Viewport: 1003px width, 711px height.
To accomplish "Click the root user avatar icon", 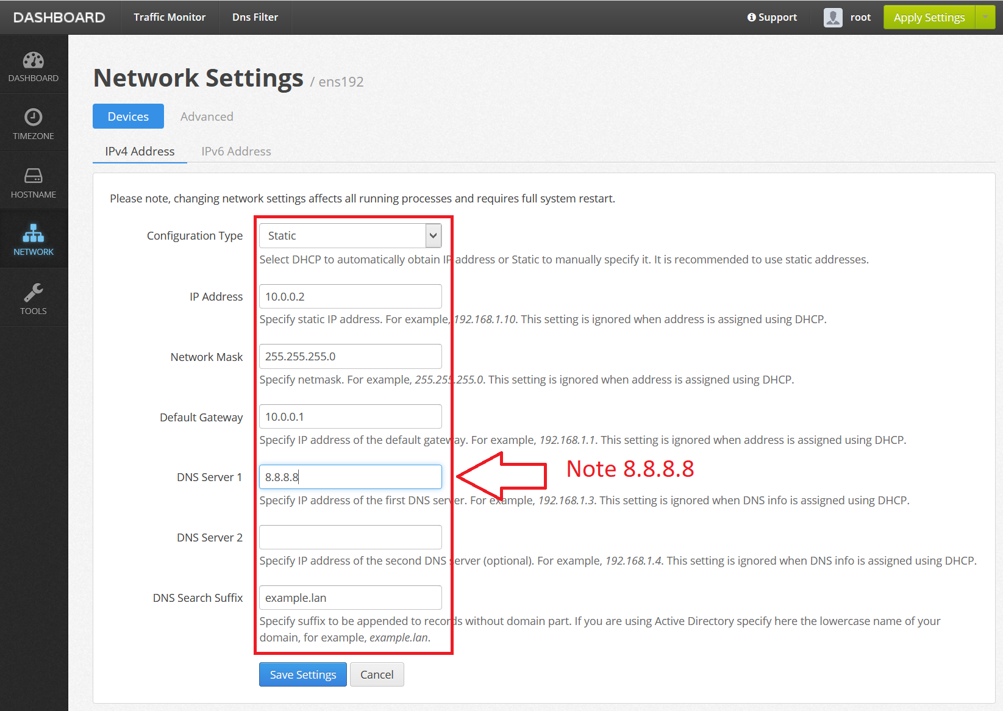I will click(833, 17).
